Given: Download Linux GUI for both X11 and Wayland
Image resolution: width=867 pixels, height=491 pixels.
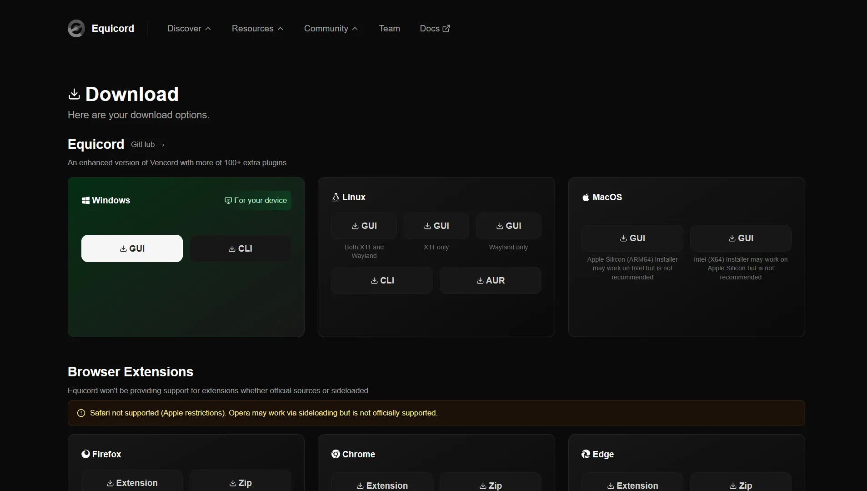Looking at the screenshot, I should tap(364, 226).
